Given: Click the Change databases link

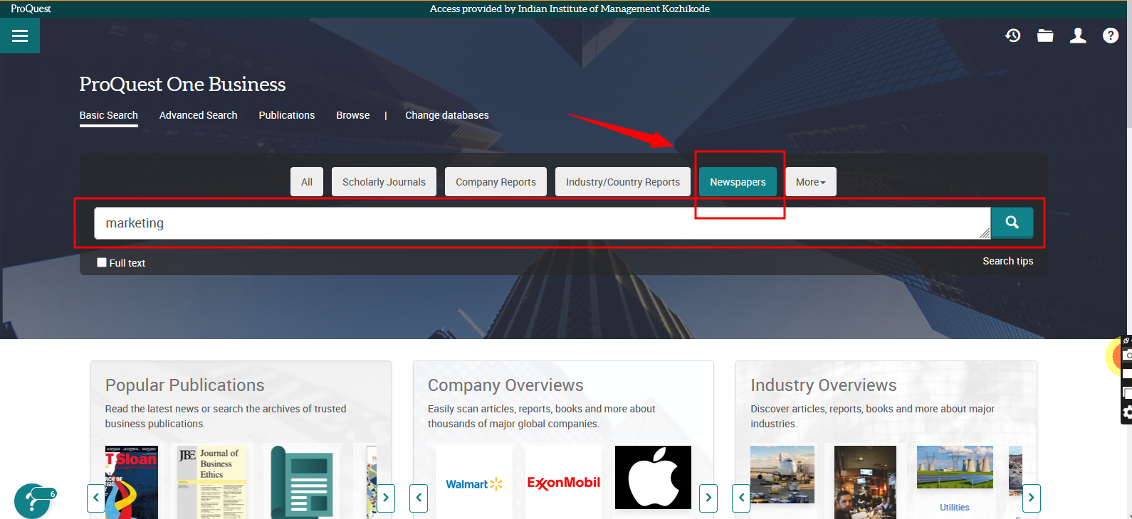Looking at the screenshot, I should (446, 115).
